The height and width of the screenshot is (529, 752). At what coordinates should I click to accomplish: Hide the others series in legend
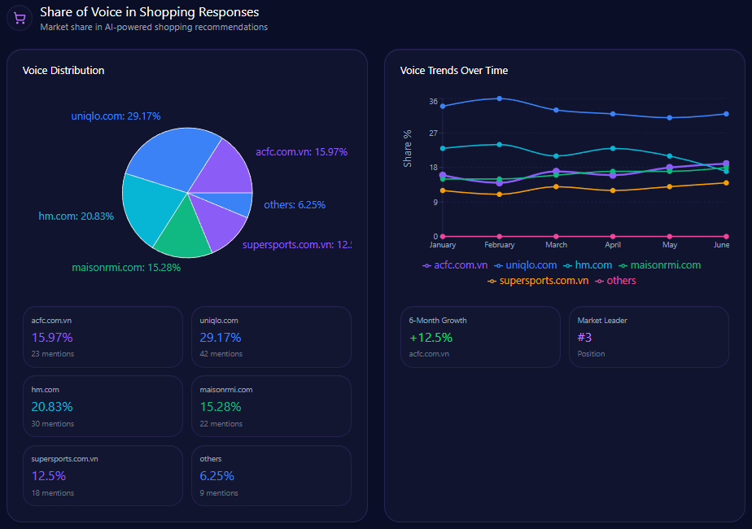tap(616, 281)
